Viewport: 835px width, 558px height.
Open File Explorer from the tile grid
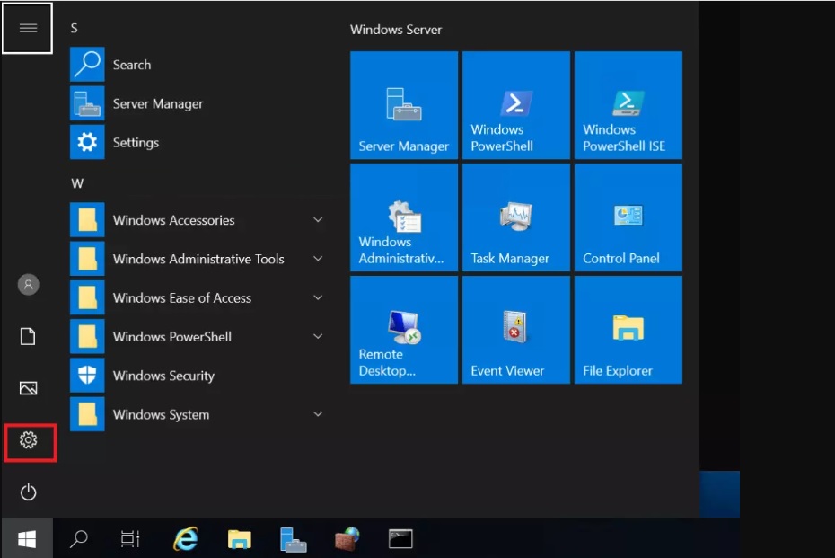[x=628, y=329]
